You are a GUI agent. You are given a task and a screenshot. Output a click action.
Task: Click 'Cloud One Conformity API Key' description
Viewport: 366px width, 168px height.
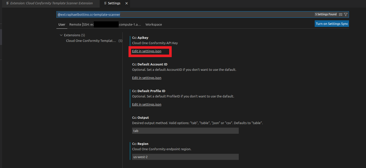tap(155, 43)
